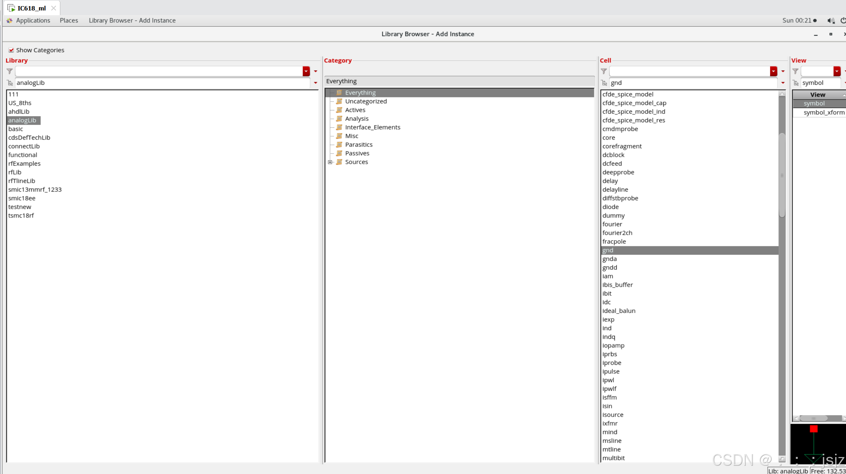Screen dimensions: 846x474
Task: Click the library tree icon beside analogLib
Action: [x=10, y=83]
